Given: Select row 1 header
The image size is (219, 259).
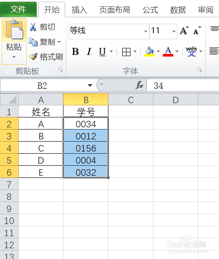Looking at the screenshot, I should tap(9, 111).
